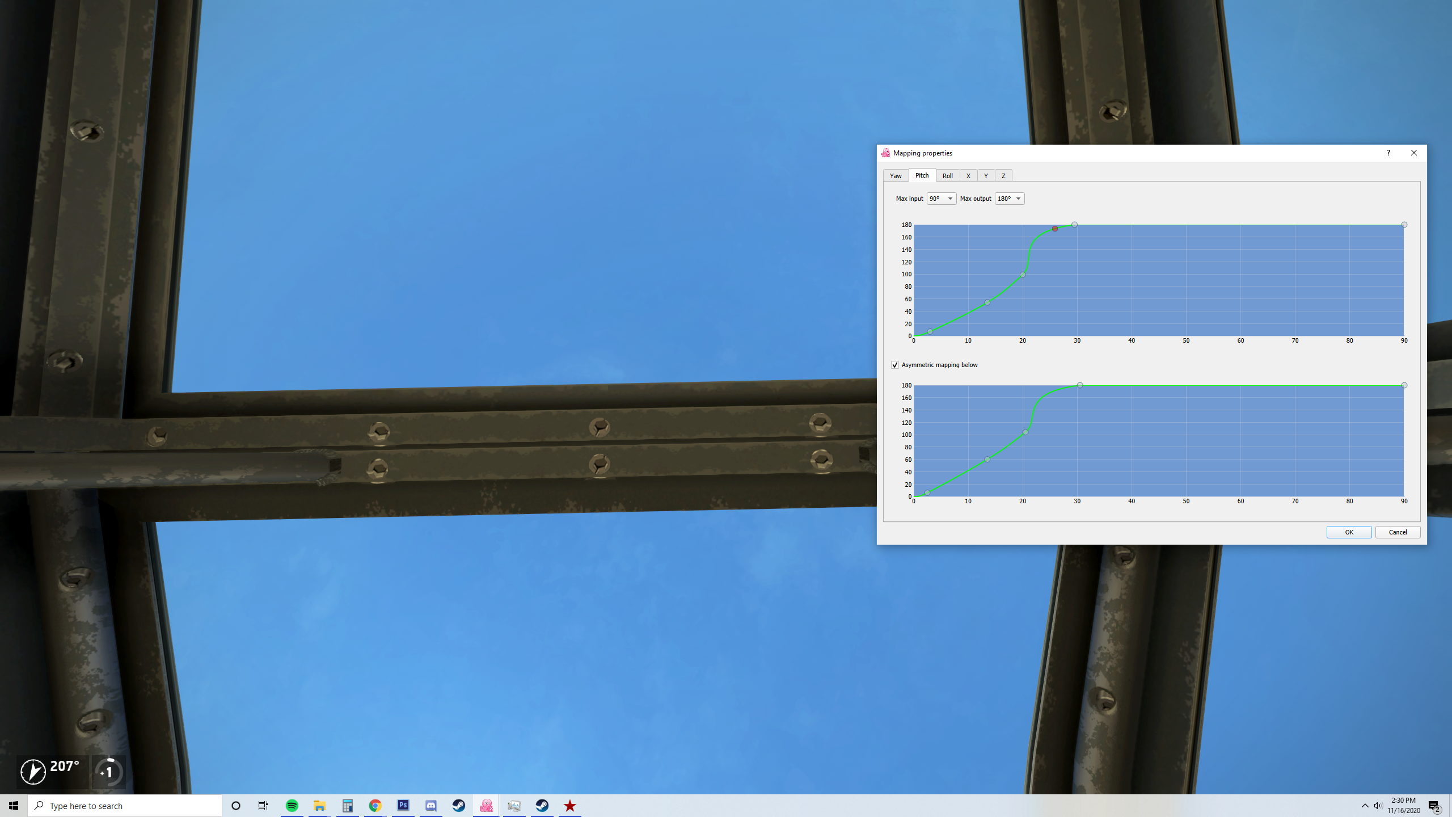Click the Cancel button
The height and width of the screenshot is (817, 1452).
(1398, 532)
